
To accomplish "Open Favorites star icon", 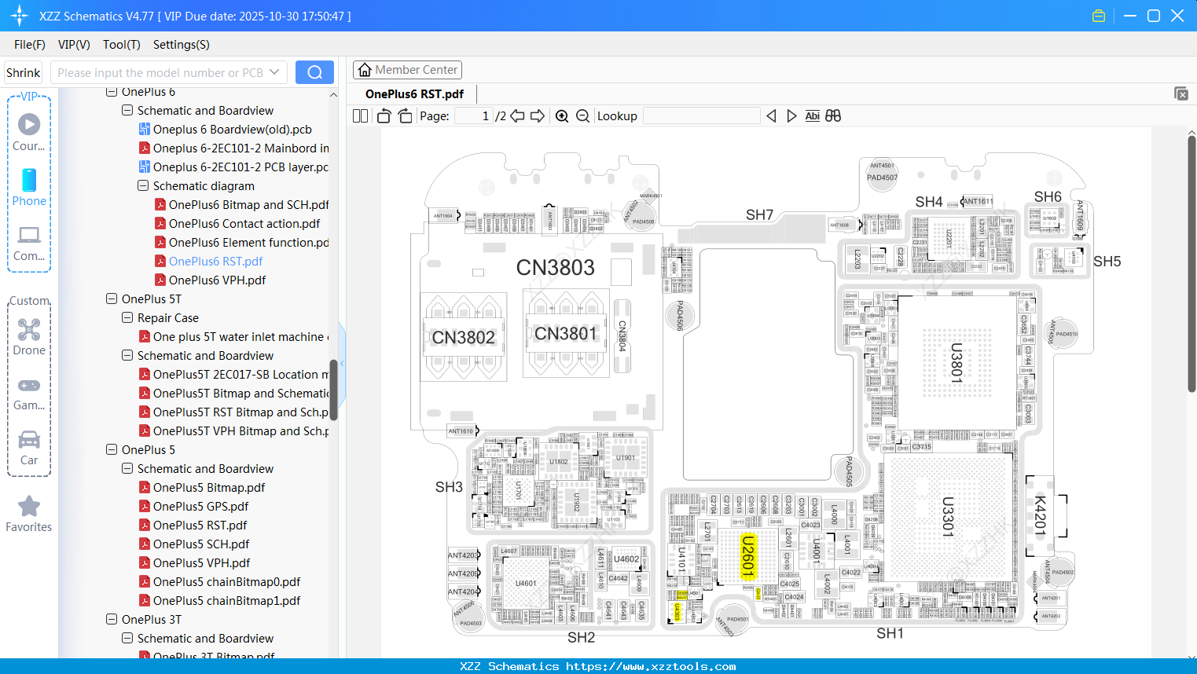I will click(29, 514).
